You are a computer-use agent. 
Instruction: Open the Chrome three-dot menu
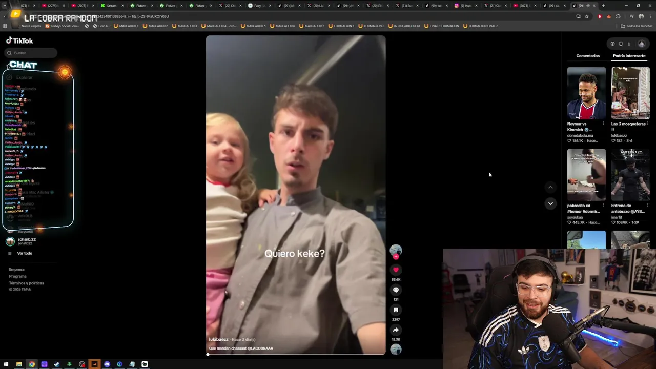point(649,16)
